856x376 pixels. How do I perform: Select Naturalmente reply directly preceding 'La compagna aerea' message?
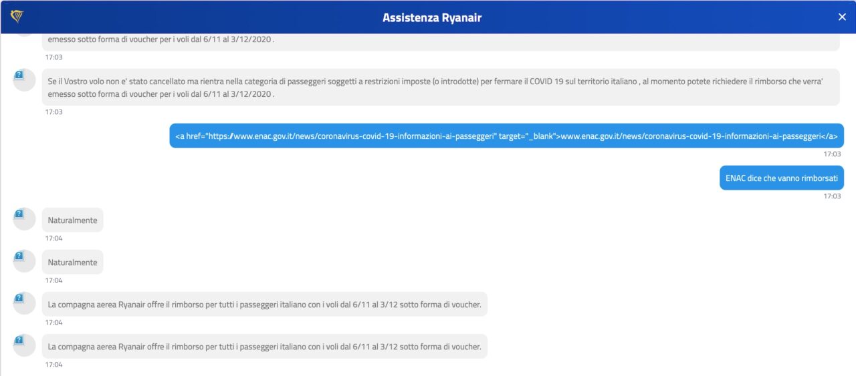(x=72, y=262)
